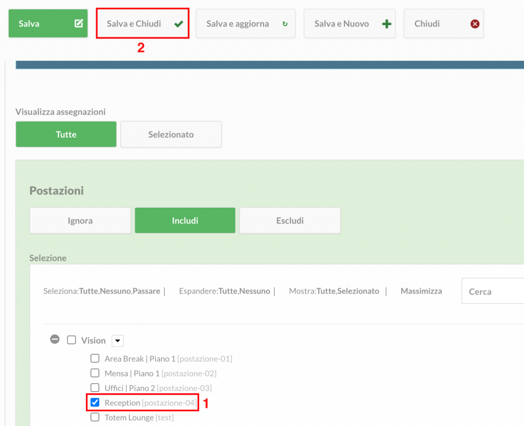Click the Salva e aggiorna button
The image size is (524, 426).
[246, 24]
